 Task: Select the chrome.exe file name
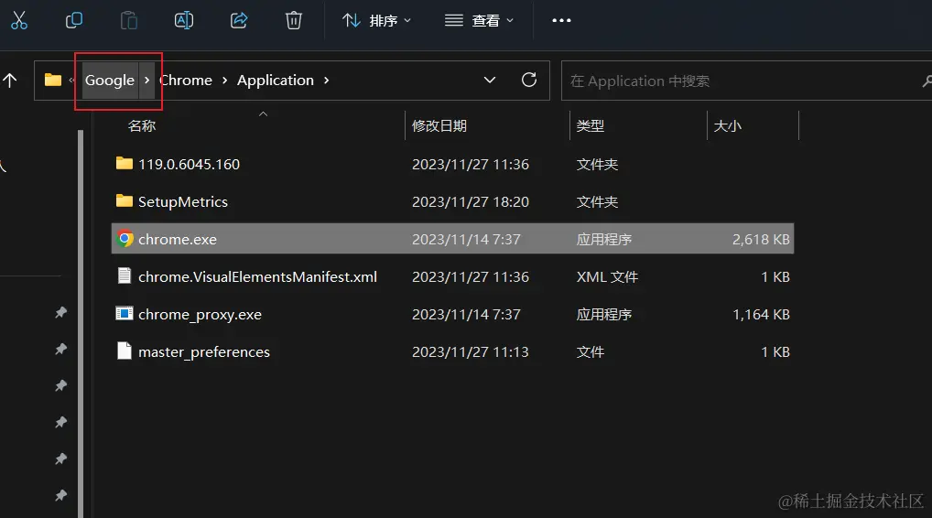(177, 240)
